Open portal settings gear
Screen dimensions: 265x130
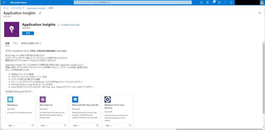tap(219, 3)
